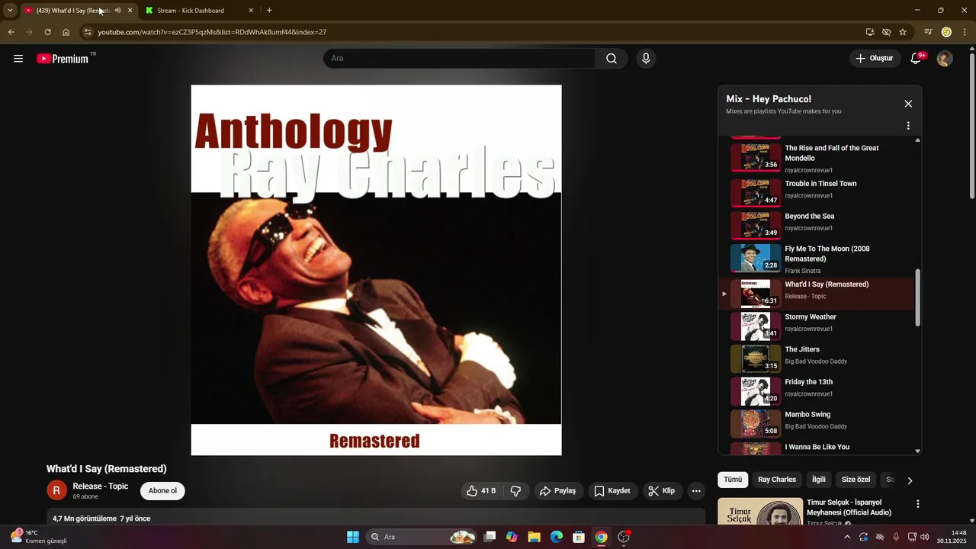The height and width of the screenshot is (549, 976).
Task: Select the Ray Charles filter chip
Action: (777, 480)
